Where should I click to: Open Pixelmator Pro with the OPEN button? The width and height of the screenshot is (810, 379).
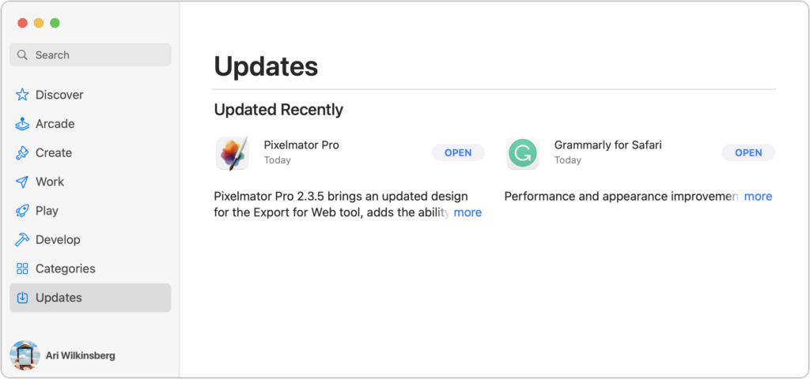tap(458, 152)
